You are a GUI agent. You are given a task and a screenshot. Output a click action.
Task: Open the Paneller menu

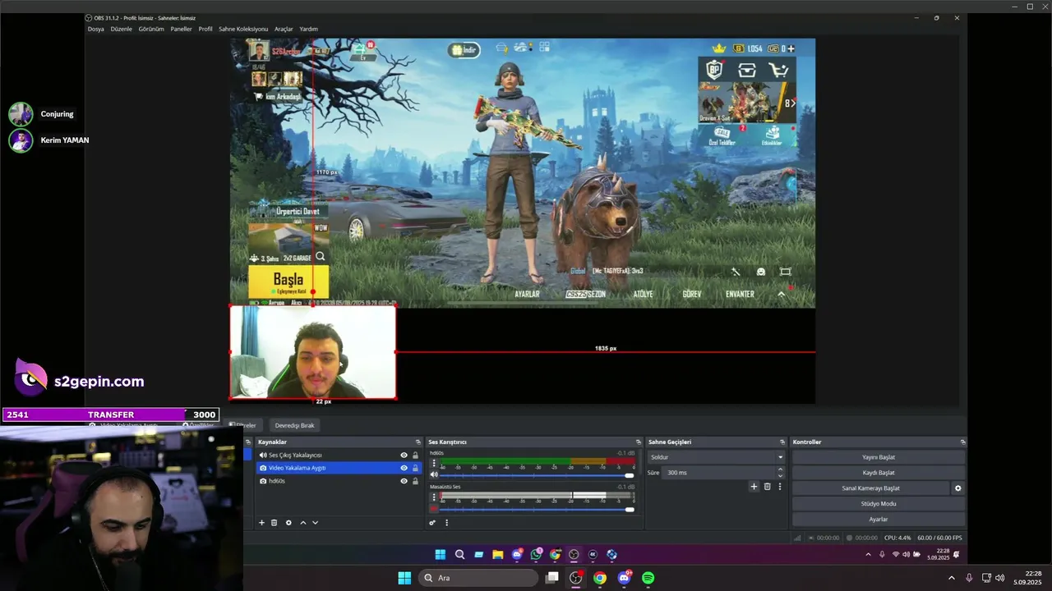[x=181, y=29]
